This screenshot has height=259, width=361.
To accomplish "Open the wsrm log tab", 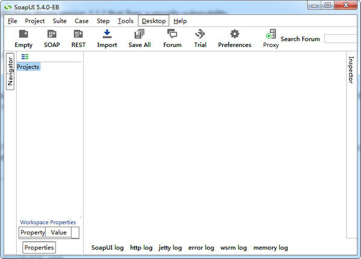I will coord(233,248).
